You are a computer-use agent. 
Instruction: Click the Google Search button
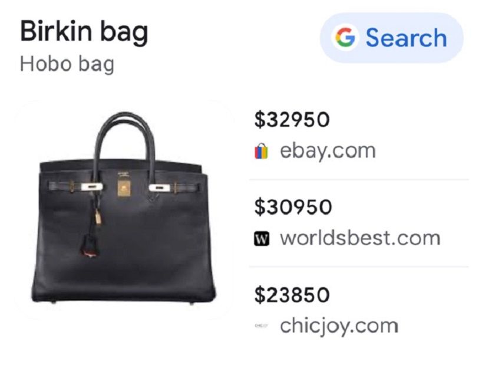click(391, 38)
